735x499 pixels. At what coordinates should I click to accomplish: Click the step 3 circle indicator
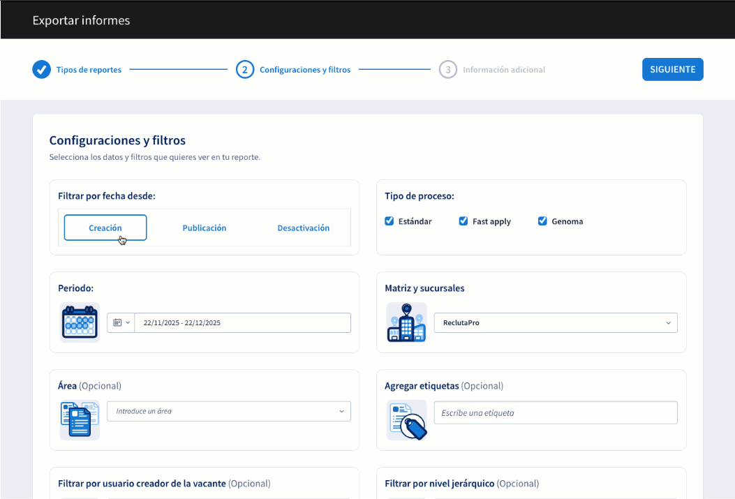(447, 70)
